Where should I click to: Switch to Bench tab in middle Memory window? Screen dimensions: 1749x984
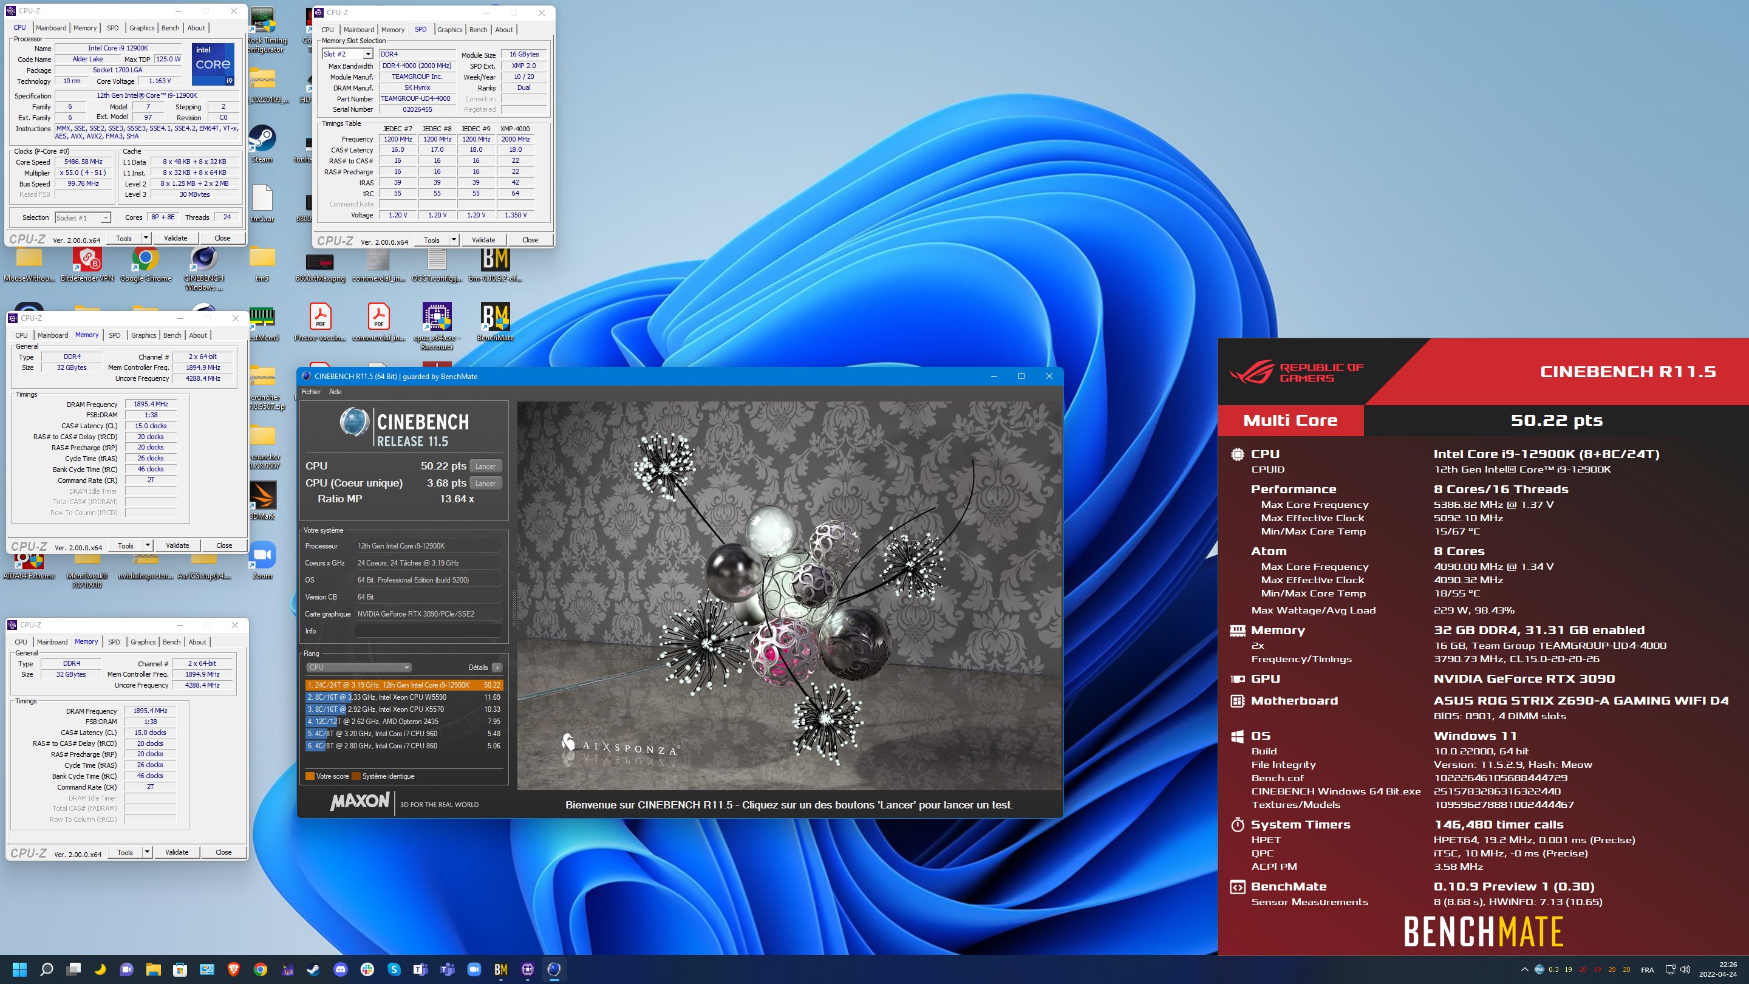click(x=172, y=335)
